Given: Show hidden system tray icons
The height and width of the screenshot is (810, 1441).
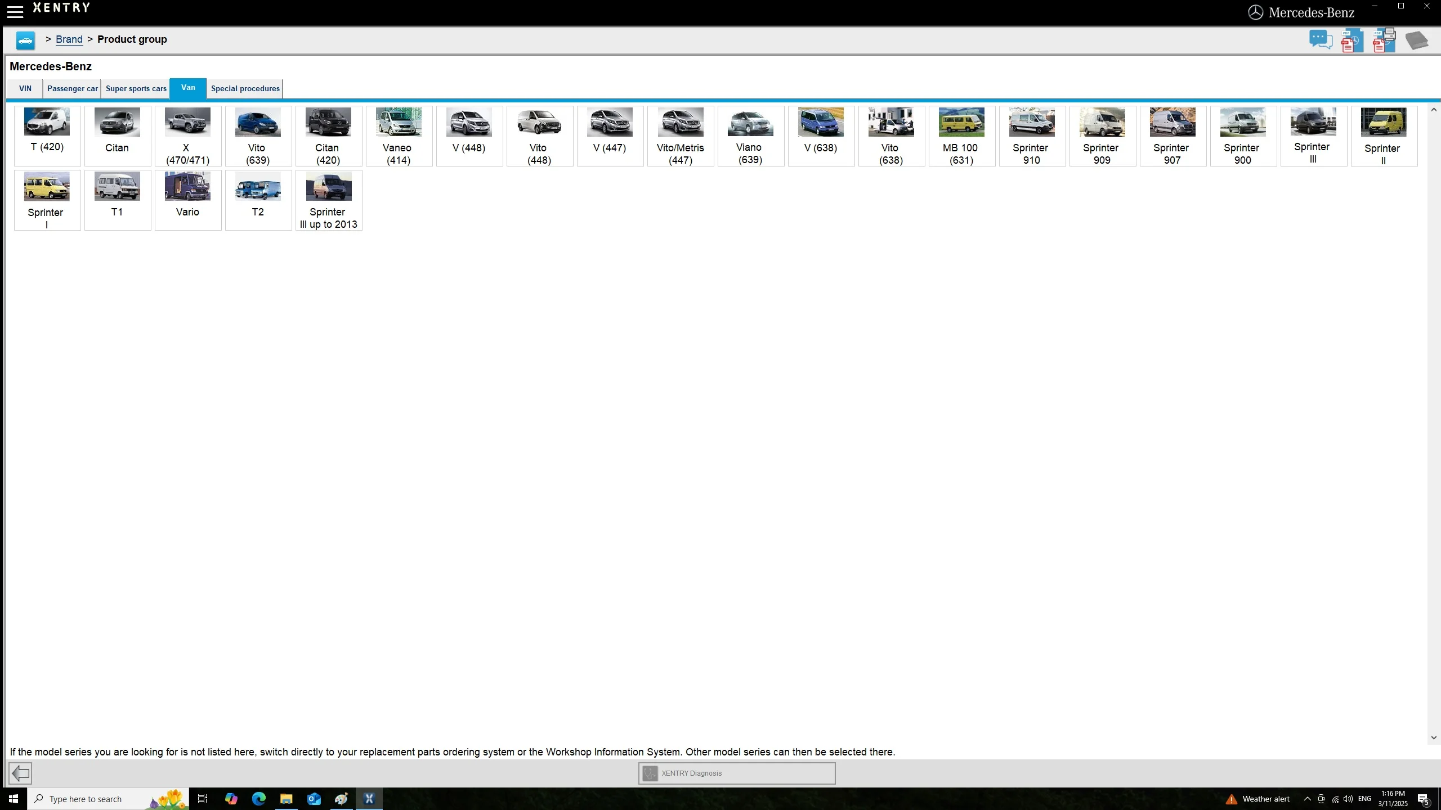Looking at the screenshot, I should [x=1307, y=799].
